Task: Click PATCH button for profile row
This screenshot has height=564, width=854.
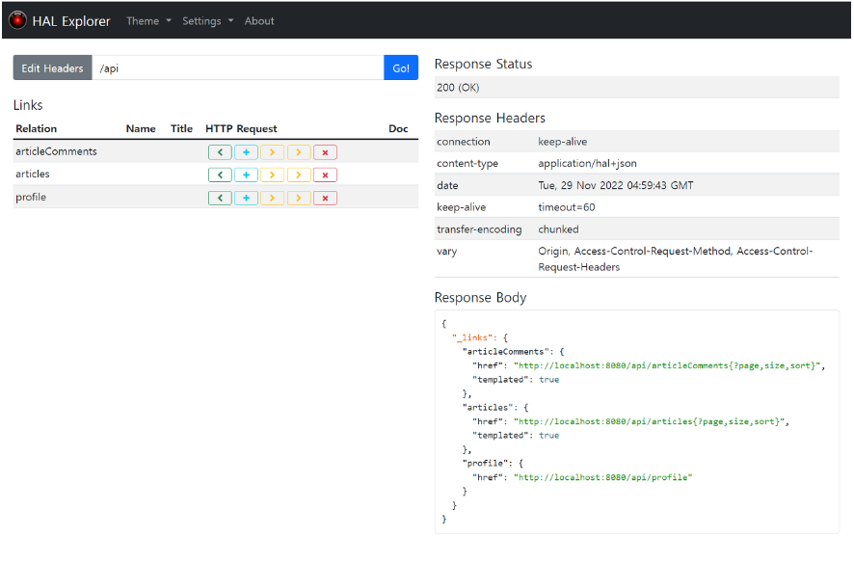Action: coord(299,198)
